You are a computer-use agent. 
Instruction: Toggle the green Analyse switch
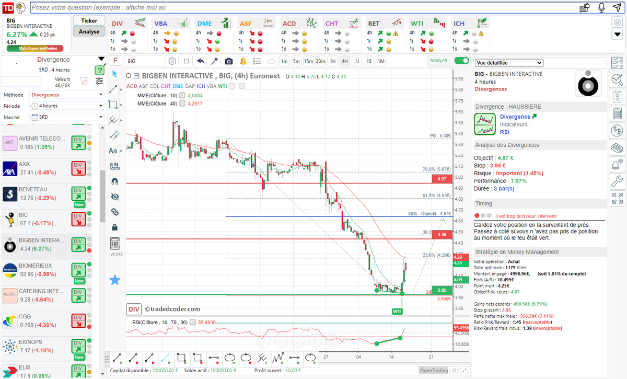[461, 61]
